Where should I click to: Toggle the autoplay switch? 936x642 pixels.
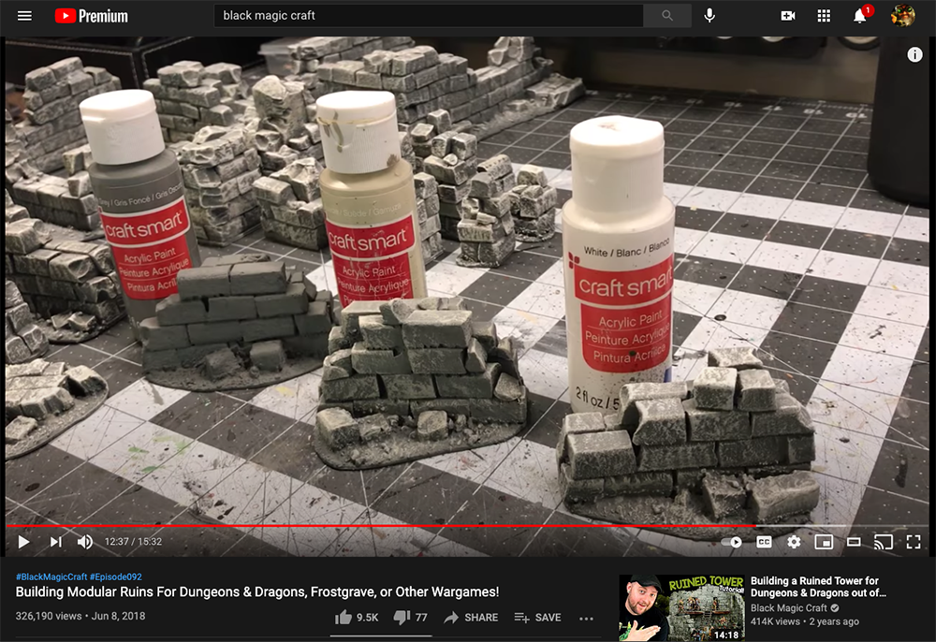pos(732,542)
